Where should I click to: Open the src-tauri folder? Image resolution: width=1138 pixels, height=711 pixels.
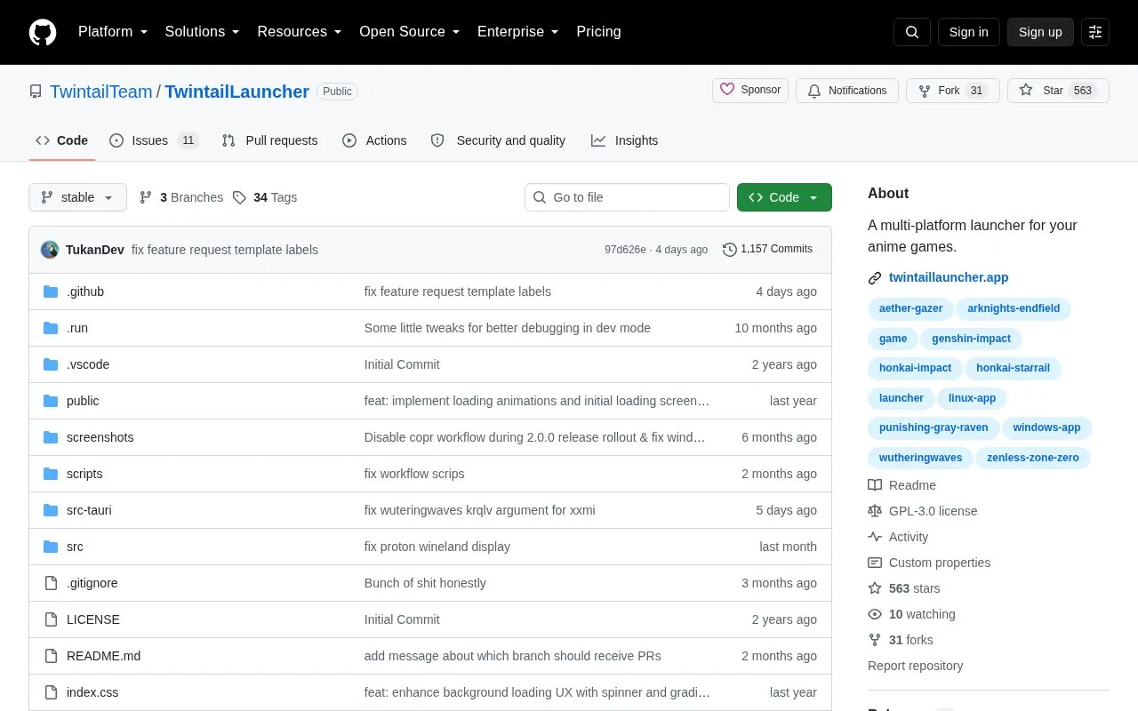coord(89,510)
